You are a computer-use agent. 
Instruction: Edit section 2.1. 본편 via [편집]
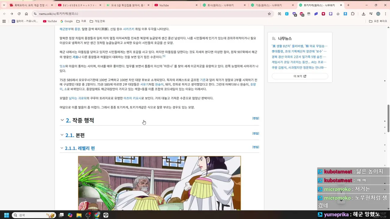click(256, 134)
